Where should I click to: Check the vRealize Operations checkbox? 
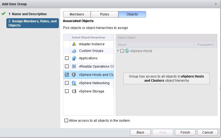(67, 67)
